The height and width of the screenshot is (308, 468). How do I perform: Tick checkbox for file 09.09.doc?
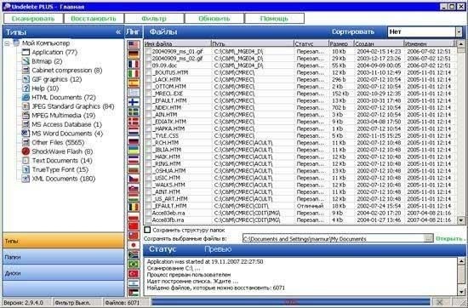pos(148,66)
